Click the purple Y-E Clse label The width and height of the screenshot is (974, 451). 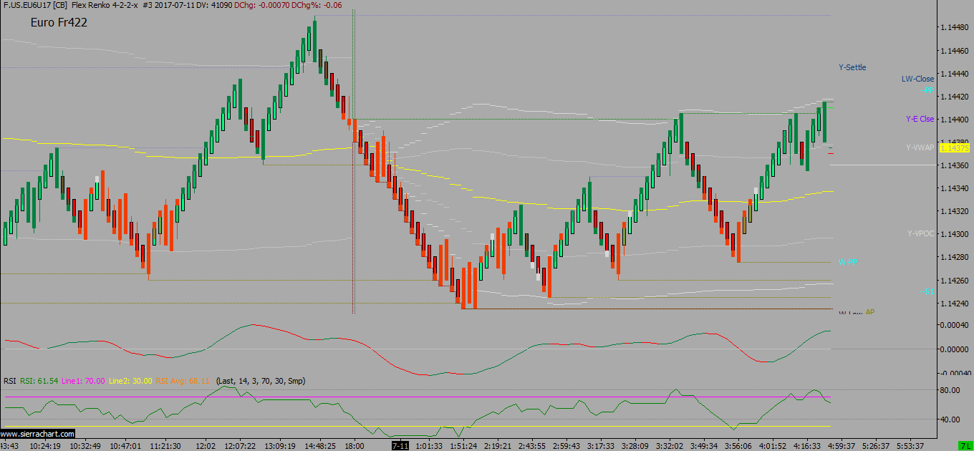point(920,119)
